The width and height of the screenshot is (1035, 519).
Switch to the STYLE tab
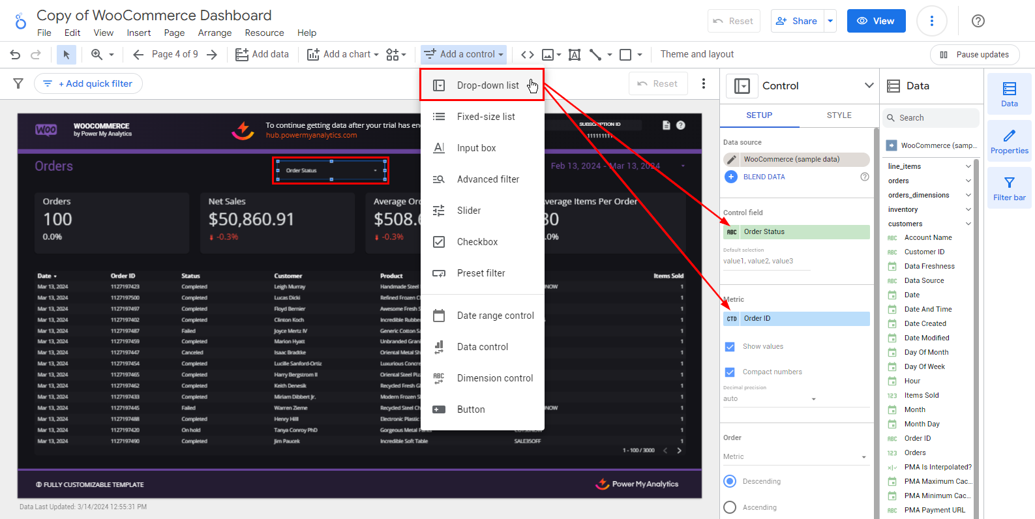(x=839, y=115)
